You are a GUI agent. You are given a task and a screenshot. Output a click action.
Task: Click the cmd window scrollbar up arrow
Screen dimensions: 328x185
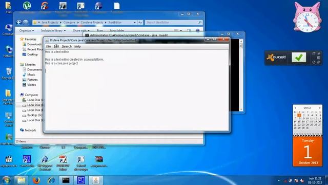[241, 41]
